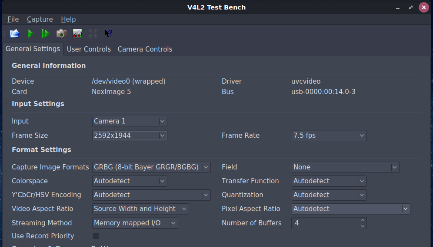Switch to the User Controls tab

pyautogui.click(x=89, y=49)
